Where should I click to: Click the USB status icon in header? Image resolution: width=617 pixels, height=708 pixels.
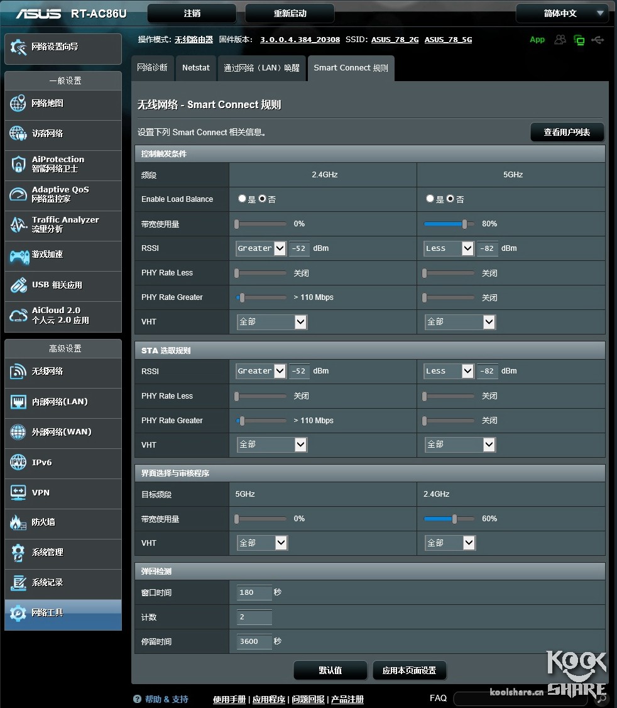(x=598, y=40)
